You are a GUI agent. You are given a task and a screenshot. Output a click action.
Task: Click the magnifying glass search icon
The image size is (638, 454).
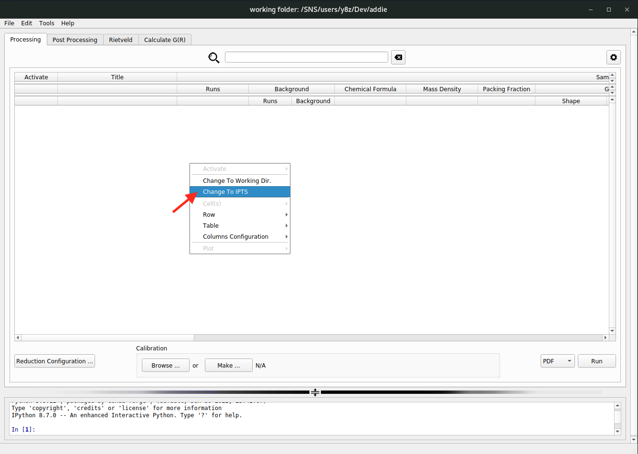point(213,58)
